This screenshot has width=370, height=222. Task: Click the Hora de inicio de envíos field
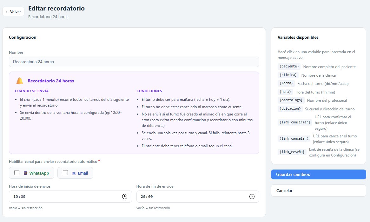[x=70, y=197]
